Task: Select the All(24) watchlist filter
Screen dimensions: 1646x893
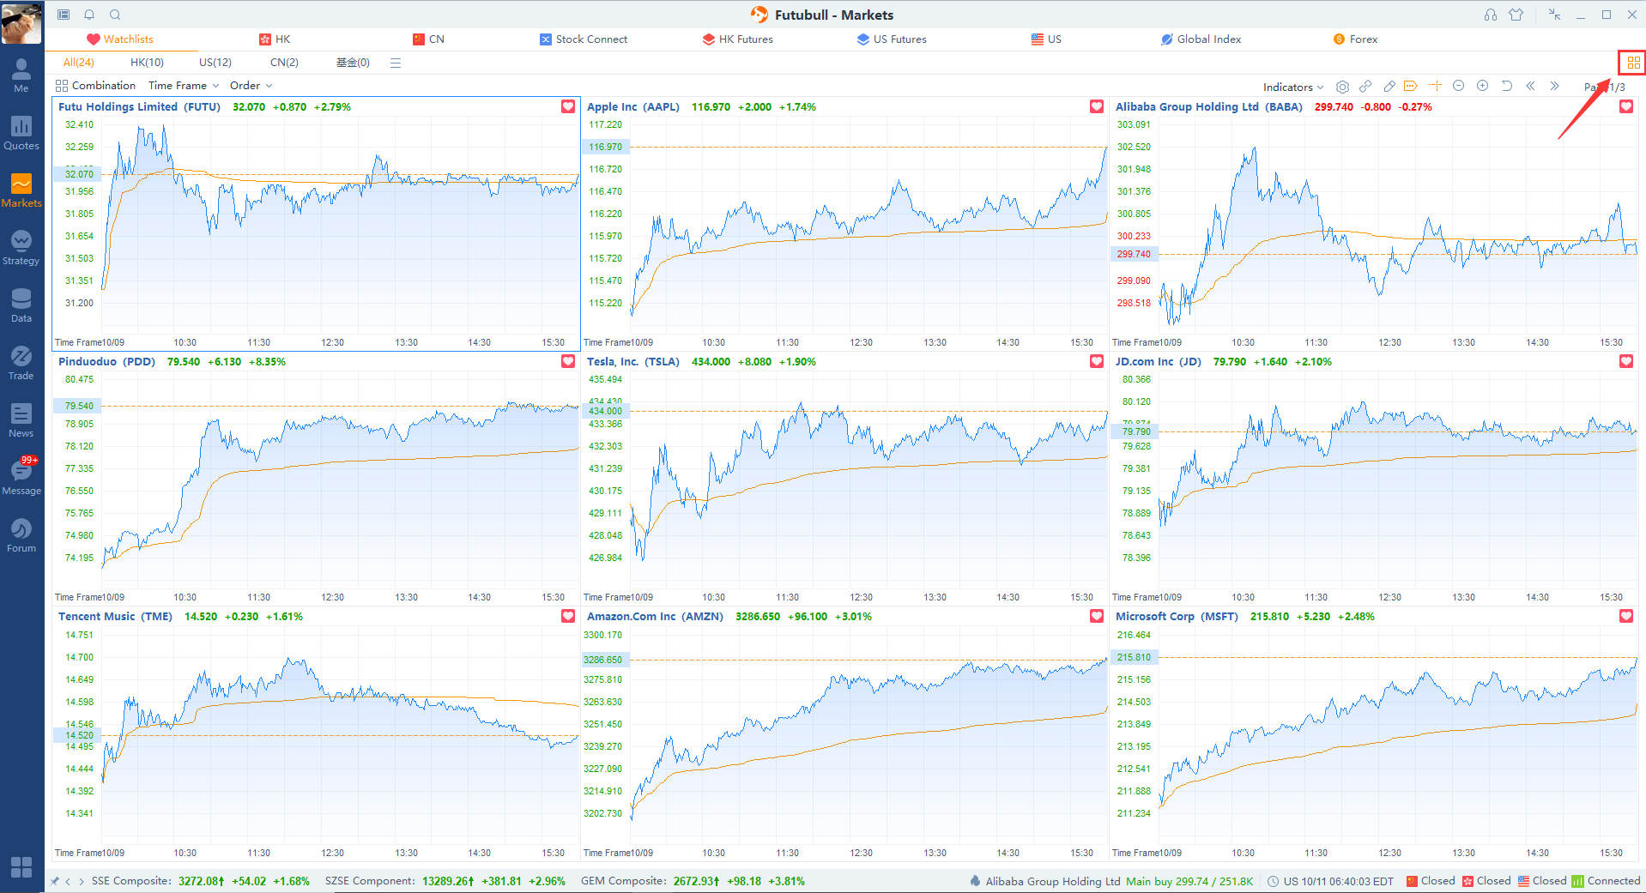Action: pyautogui.click(x=78, y=63)
